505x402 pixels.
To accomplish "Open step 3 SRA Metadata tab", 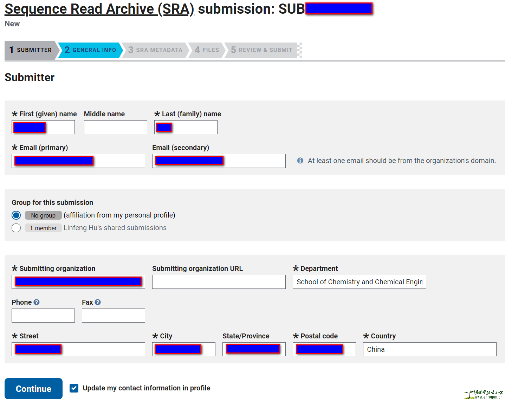I will coord(155,50).
